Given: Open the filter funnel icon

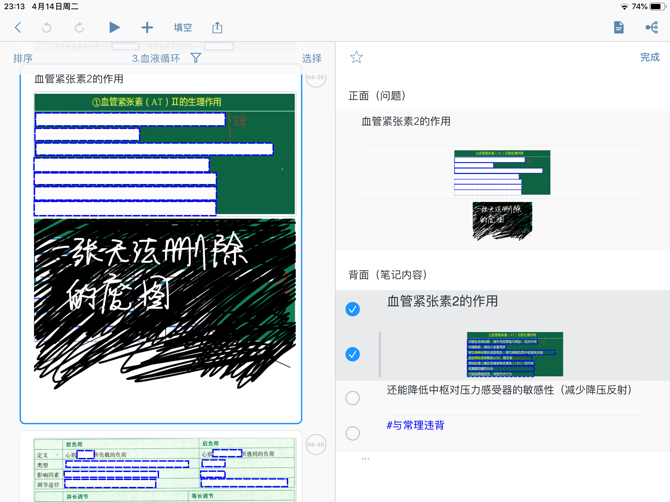Looking at the screenshot, I should [196, 58].
